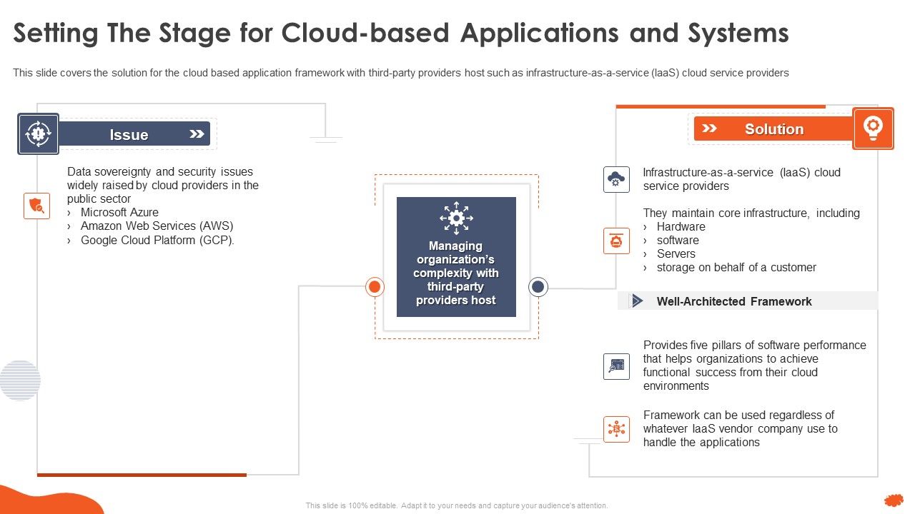Click 'They maintain core infrastructure, including' line
Screen dimensions: 915x514
click(x=751, y=213)
